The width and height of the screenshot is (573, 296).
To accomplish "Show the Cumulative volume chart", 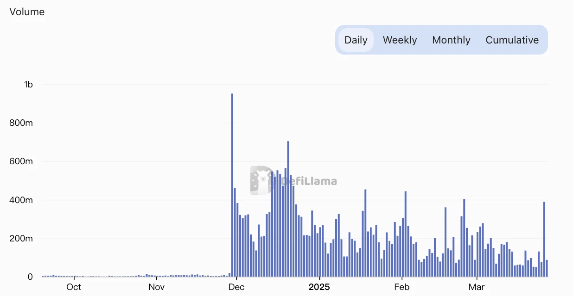I will [512, 40].
